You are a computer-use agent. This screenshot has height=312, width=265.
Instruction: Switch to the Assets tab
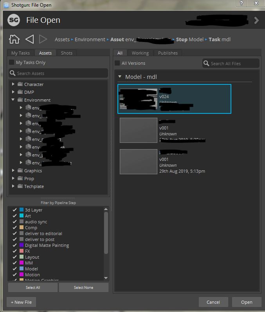point(45,53)
